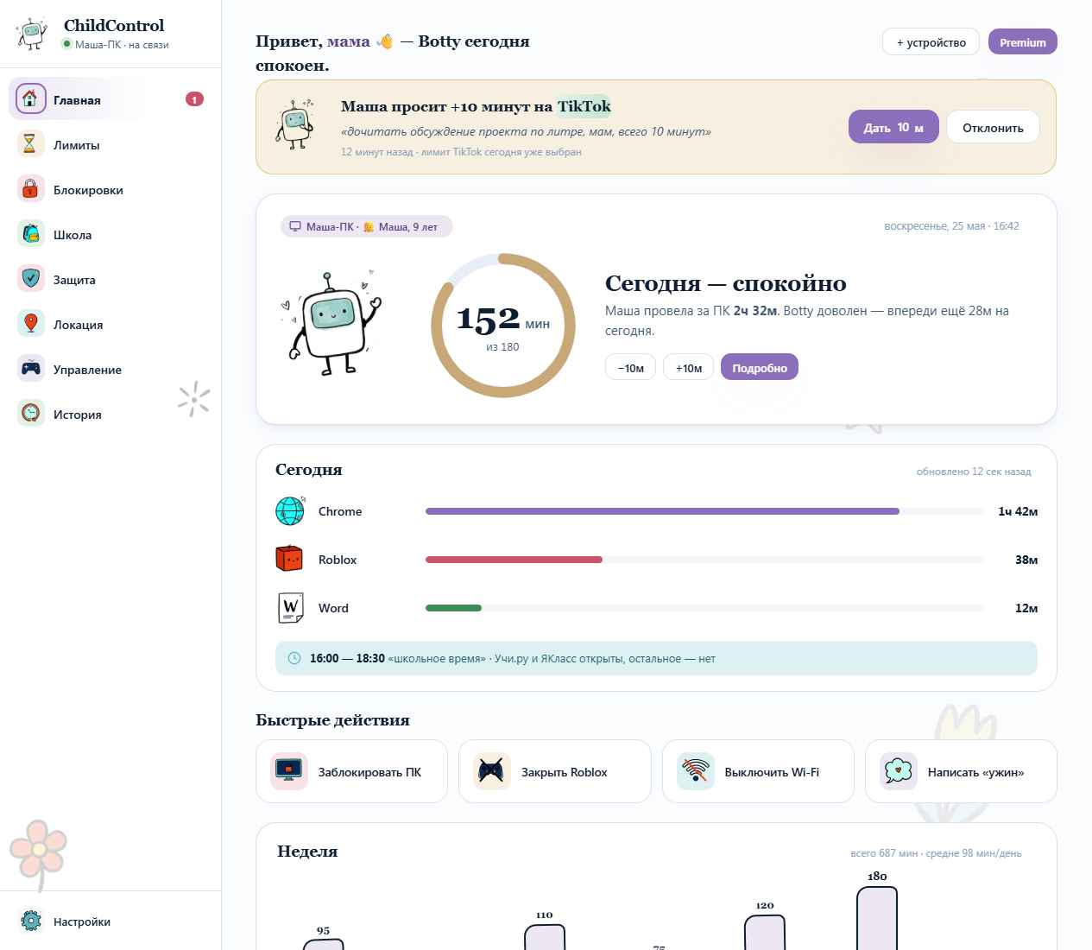Screen dimensions: 1092x950
Task: Click the monitor icon in Заблокировать ПК
Action: pos(289,771)
